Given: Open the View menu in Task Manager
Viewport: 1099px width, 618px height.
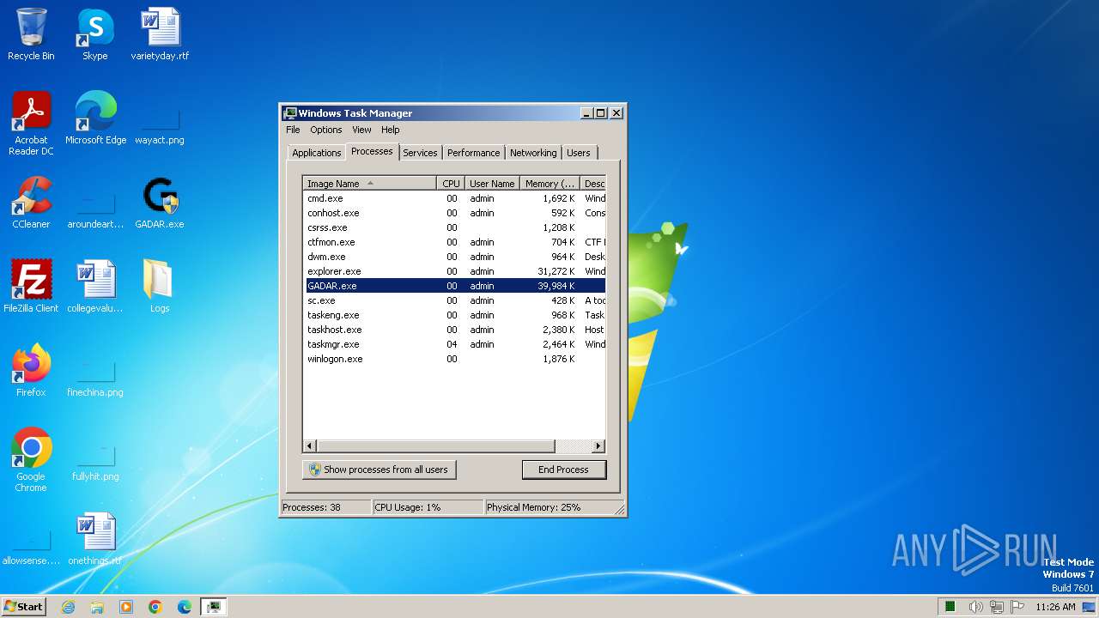Looking at the screenshot, I should pos(361,130).
